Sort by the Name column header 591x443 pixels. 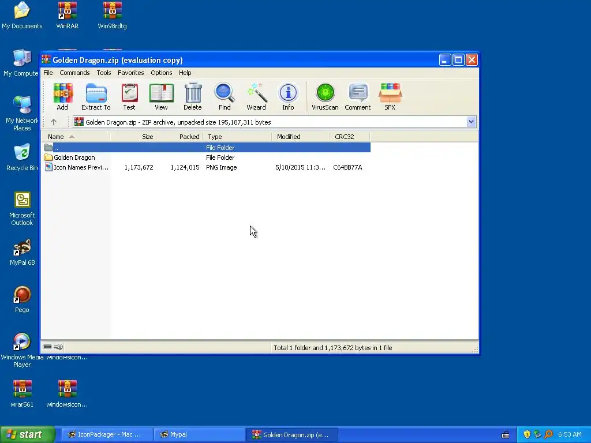76,137
